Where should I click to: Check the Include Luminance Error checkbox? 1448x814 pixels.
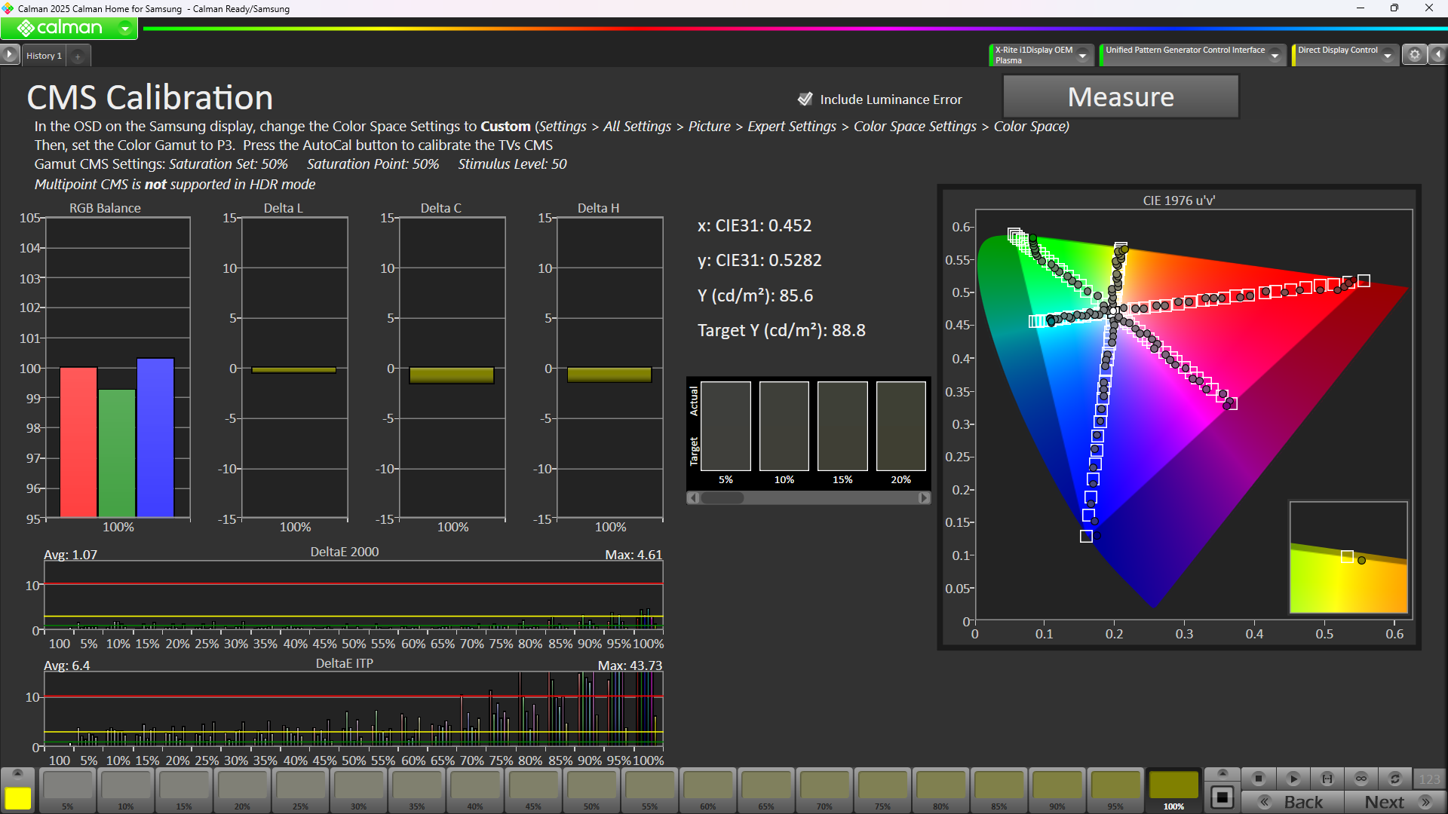pos(805,99)
